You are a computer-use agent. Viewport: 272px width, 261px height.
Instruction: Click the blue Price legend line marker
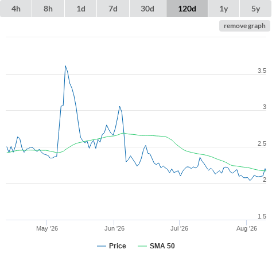tap(102, 246)
